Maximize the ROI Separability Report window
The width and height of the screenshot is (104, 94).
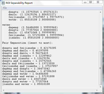click(90, 2)
